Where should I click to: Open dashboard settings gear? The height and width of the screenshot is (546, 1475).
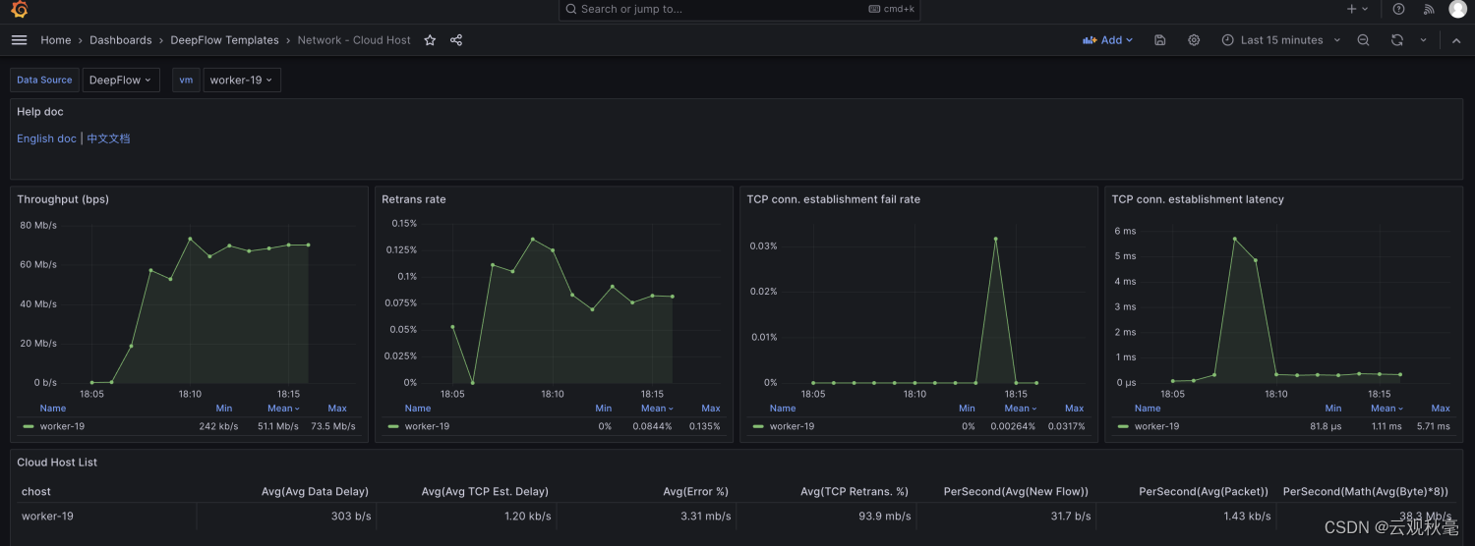coord(1194,40)
